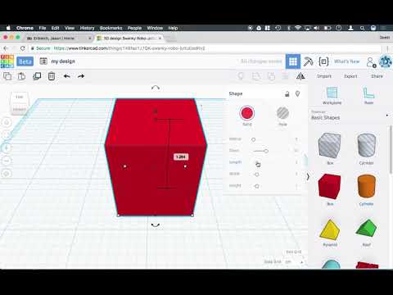Adjust the Steps slider handle
Screen dimensions: 393x295
266,151
